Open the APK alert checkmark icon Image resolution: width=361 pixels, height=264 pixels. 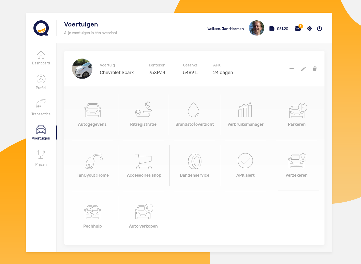[x=245, y=161]
